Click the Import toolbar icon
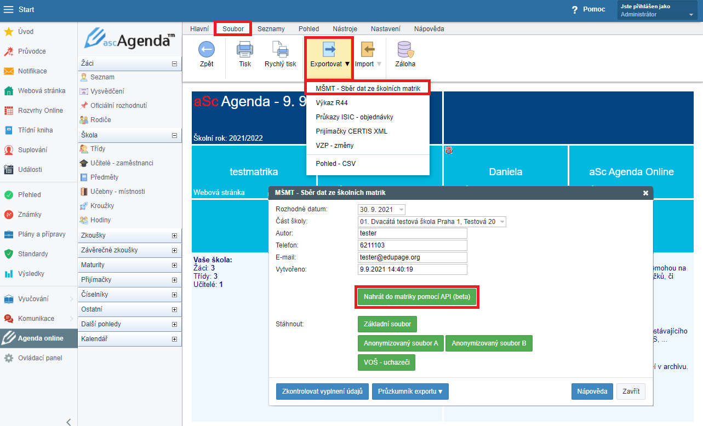The height and width of the screenshot is (426, 703). 368,50
